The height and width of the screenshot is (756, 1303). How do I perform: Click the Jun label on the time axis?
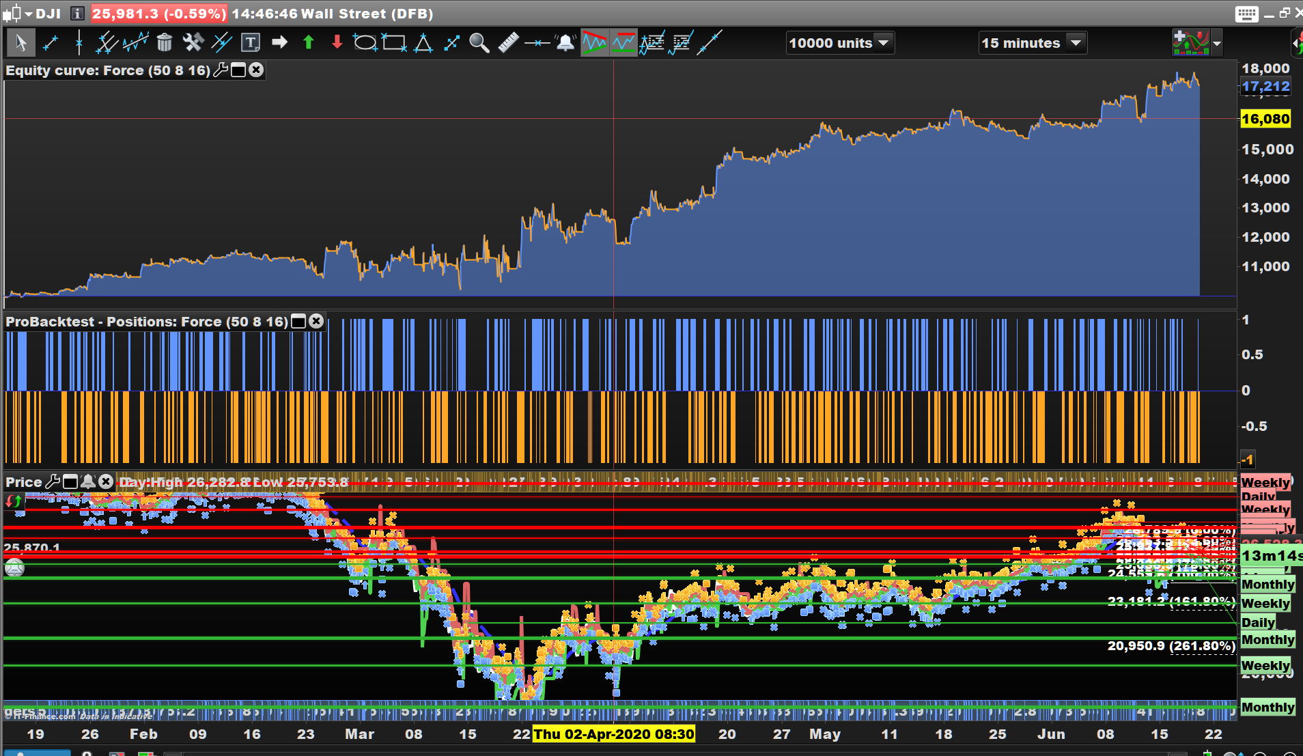click(1051, 734)
